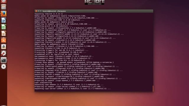The height and width of the screenshot is (106, 189).
Task: Click the line "cups stop/waiting"
Action: [x=43, y=82]
